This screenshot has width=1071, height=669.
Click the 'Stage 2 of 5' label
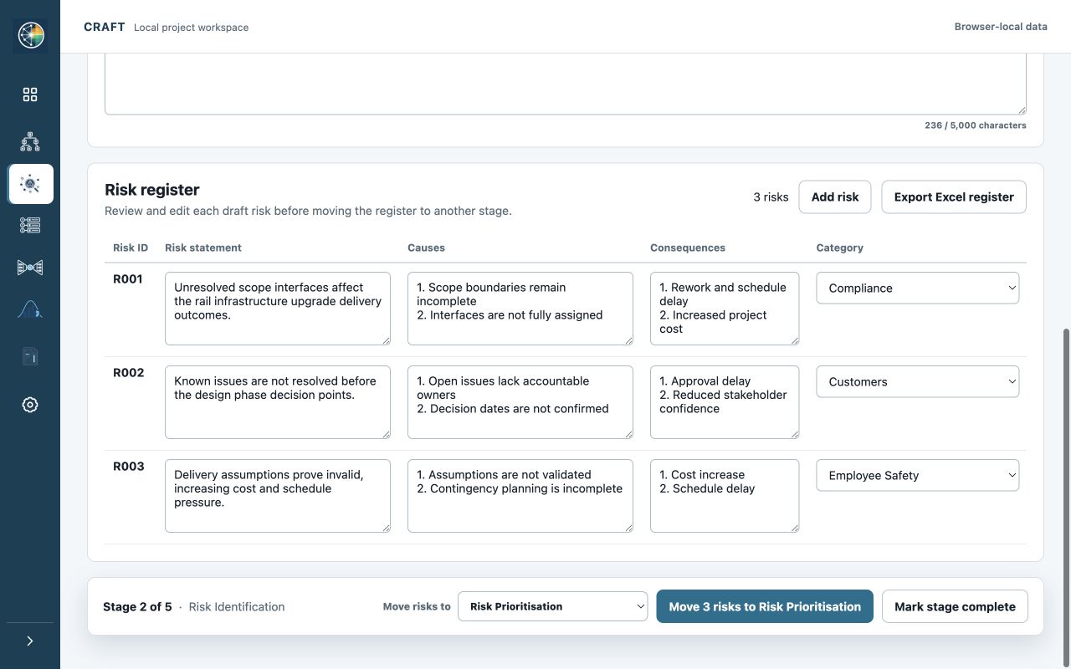pos(137,607)
